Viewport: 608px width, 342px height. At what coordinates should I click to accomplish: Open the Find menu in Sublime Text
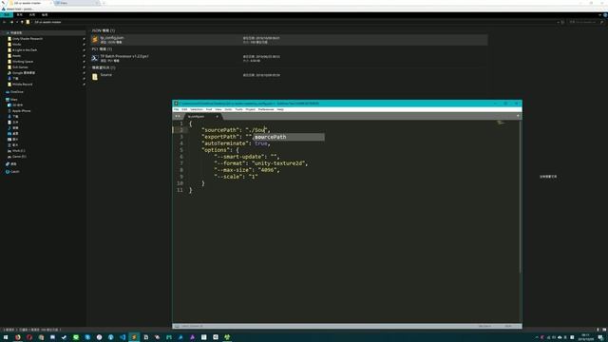click(x=209, y=110)
